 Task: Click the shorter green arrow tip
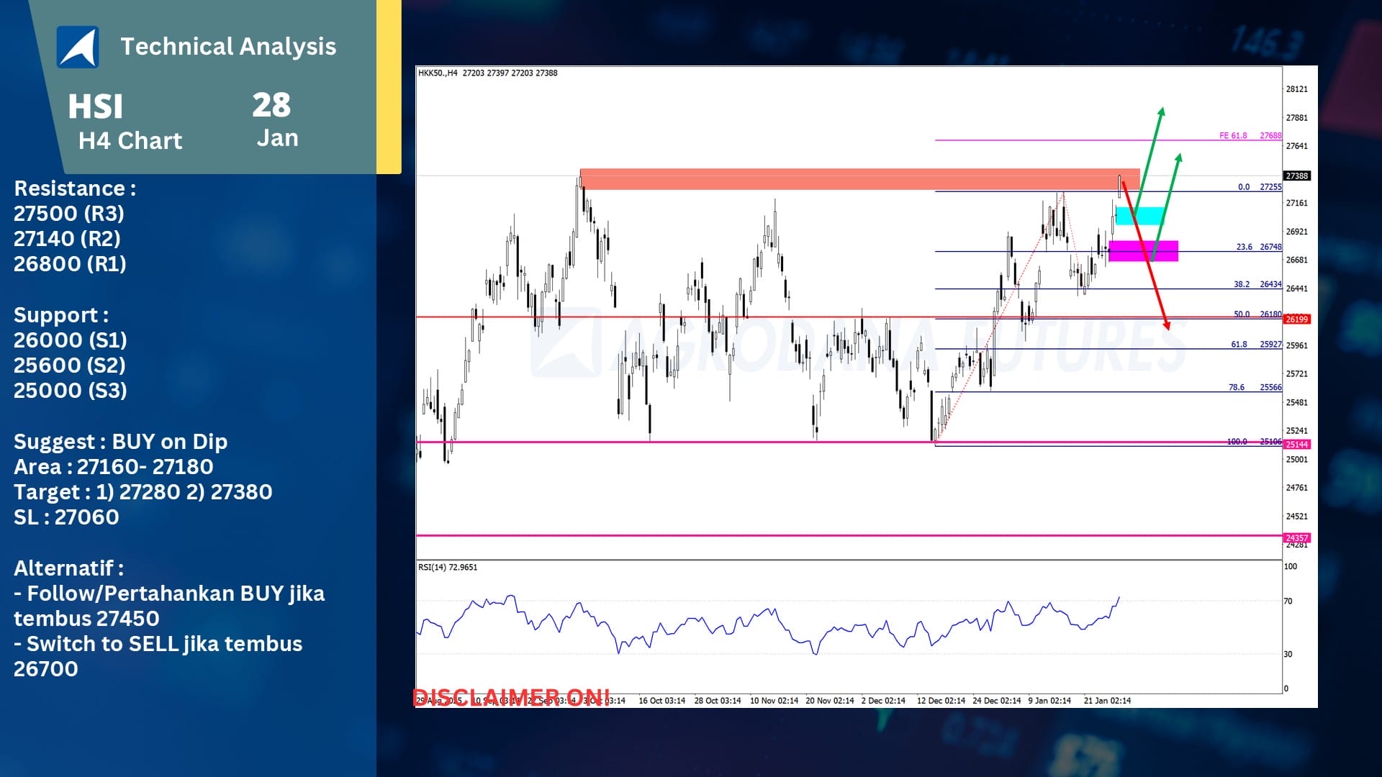click(1179, 157)
